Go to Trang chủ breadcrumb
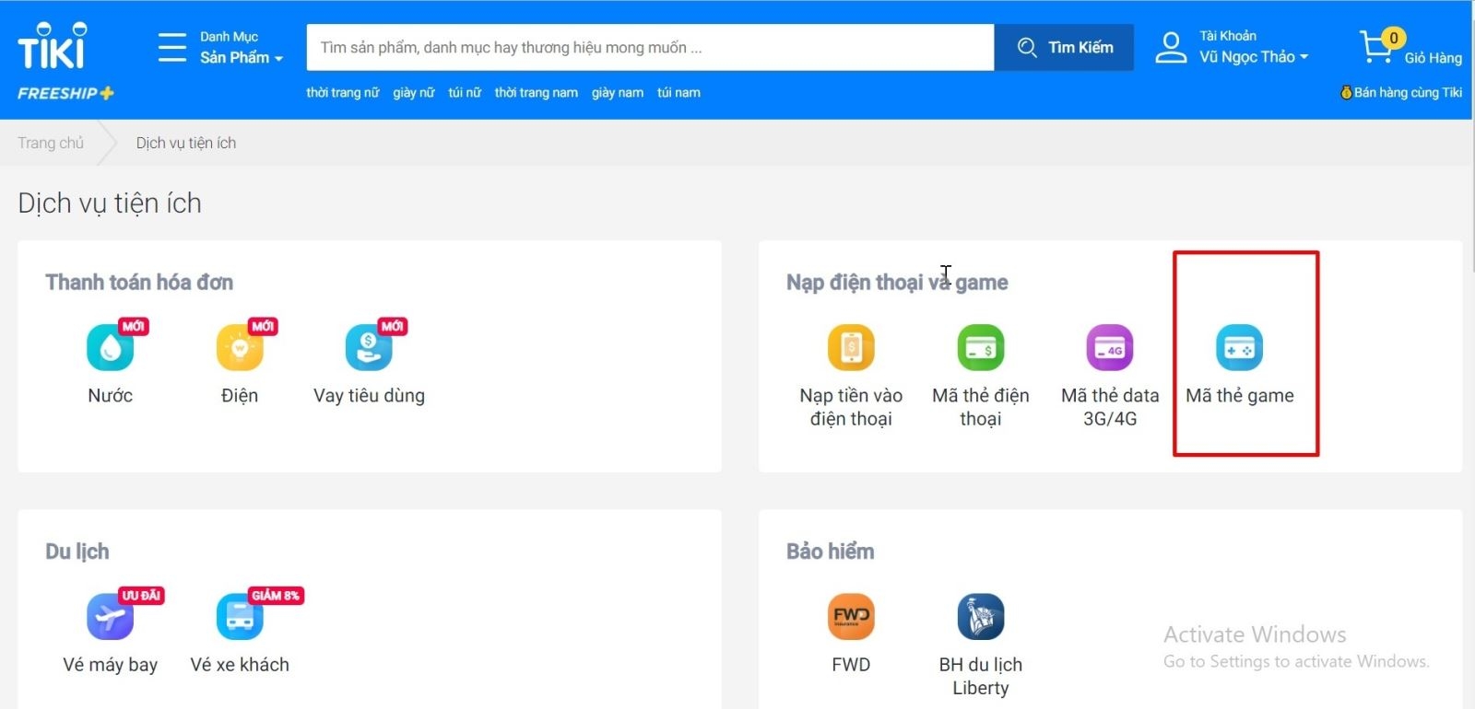The height and width of the screenshot is (709, 1475). tap(51, 143)
